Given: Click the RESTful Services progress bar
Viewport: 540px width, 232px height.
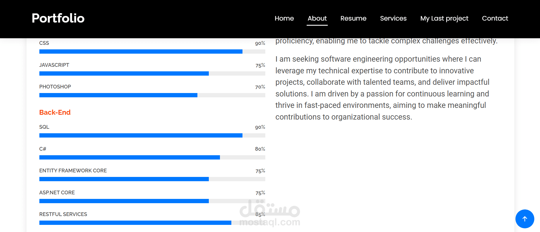Looking at the screenshot, I should click(x=152, y=223).
